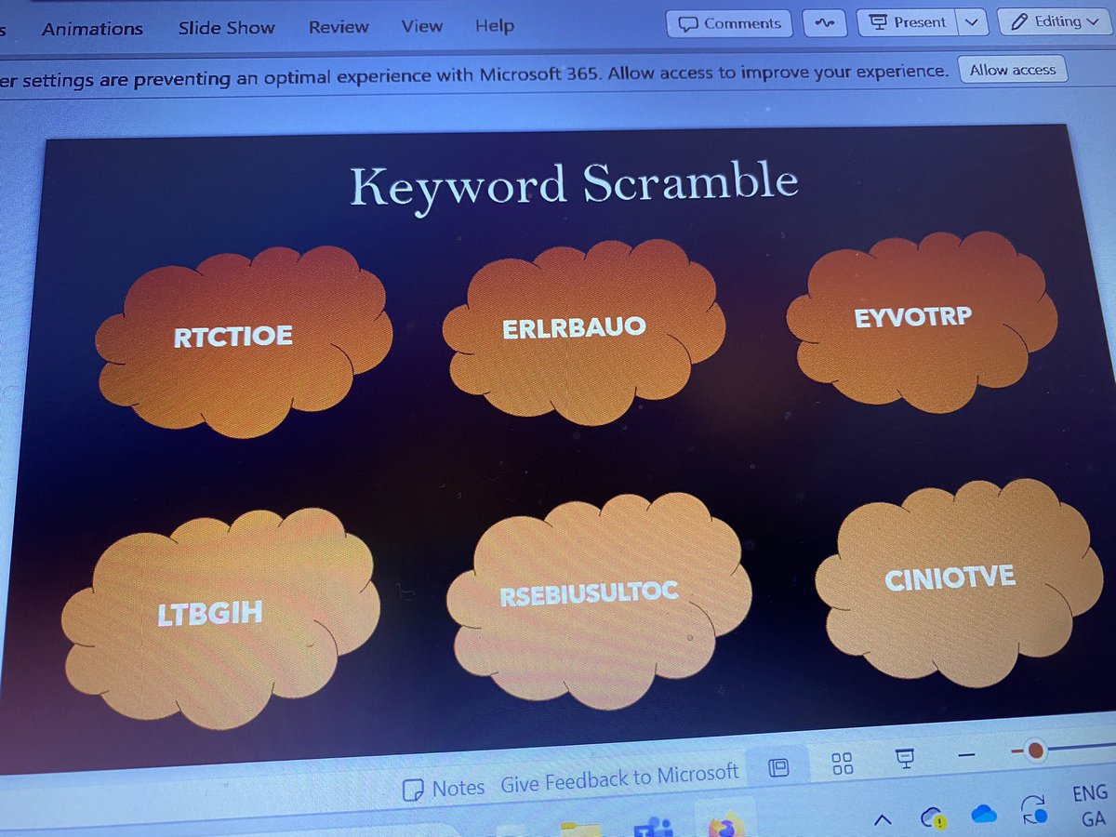The width and height of the screenshot is (1116, 837).
Task: Select the RTCTIOE cloud shape
Action: coord(244,339)
